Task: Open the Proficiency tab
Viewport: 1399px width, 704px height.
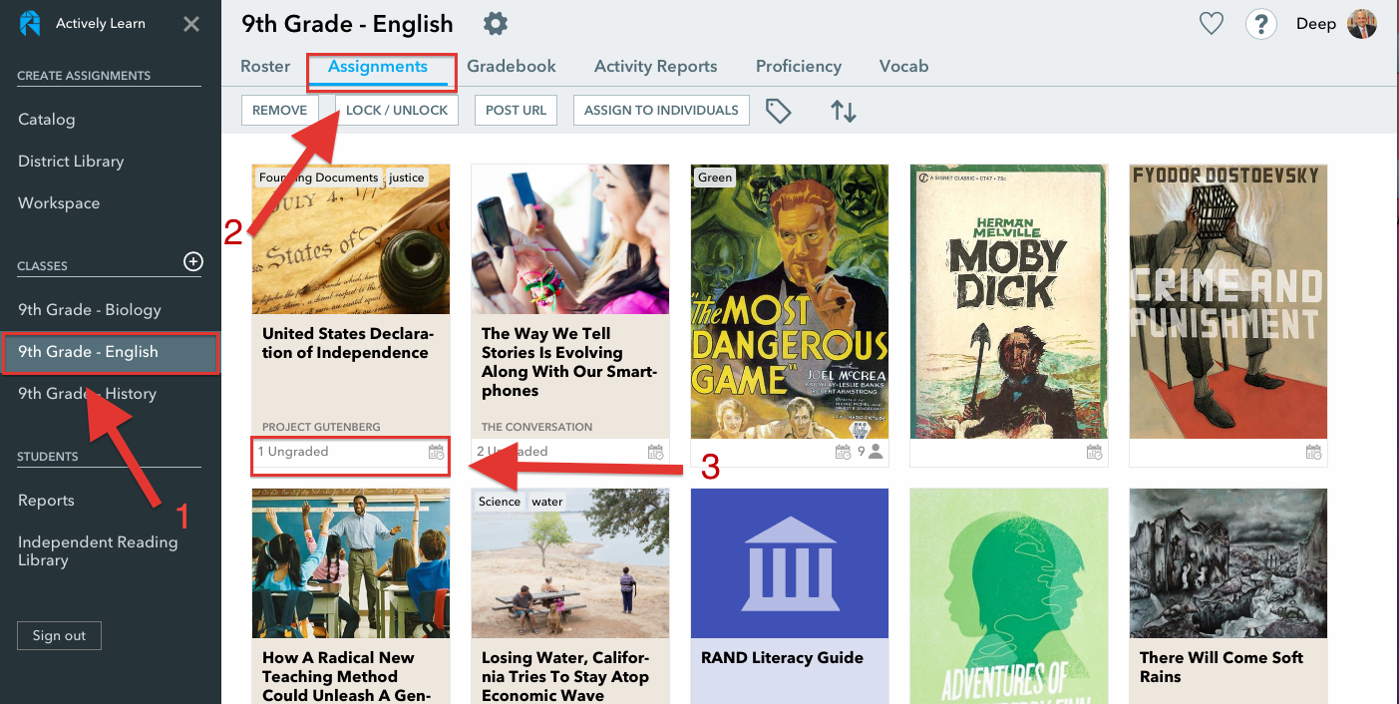Action: pyautogui.click(x=799, y=67)
